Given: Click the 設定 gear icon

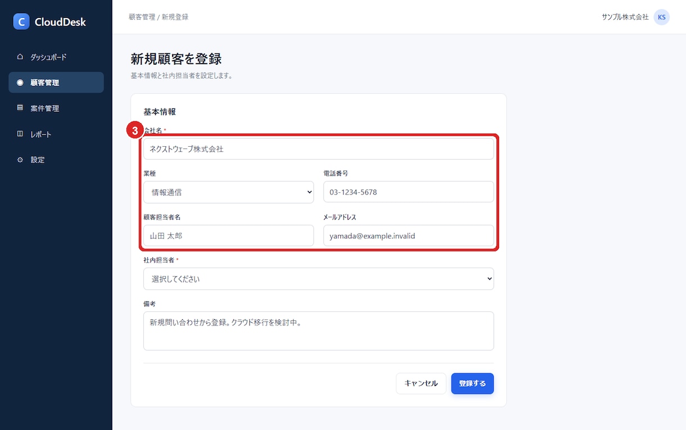Looking at the screenshot, I should [x=20, y=160].
